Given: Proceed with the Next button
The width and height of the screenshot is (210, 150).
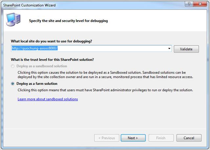Looking at the screenshot, I should pos(133,138).
